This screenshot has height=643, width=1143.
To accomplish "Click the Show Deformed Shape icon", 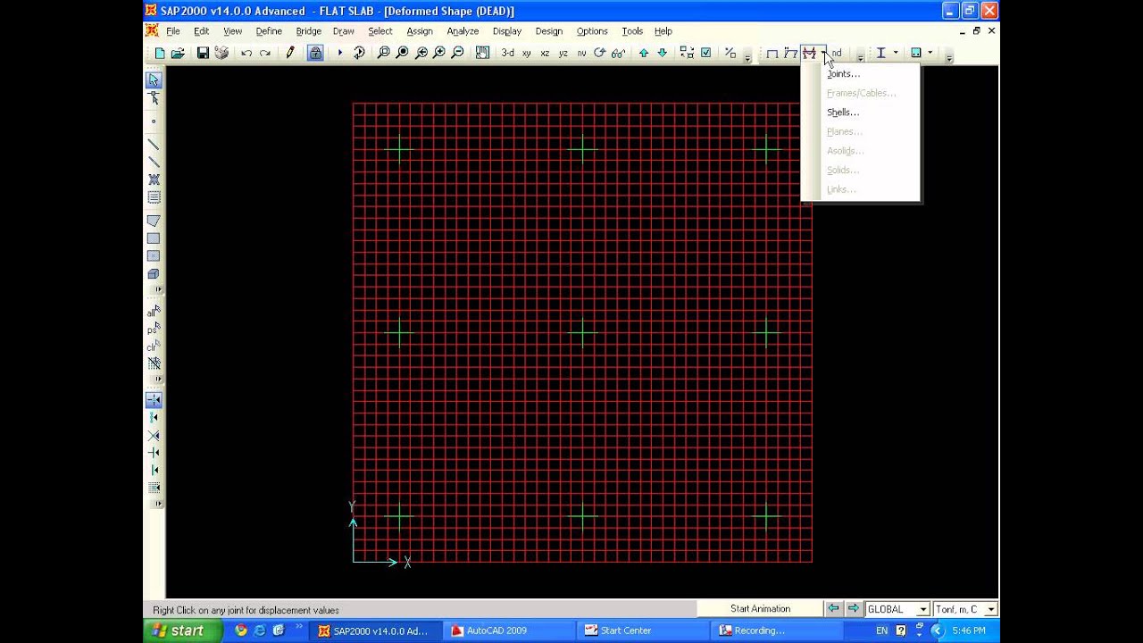I will point(790,54).
